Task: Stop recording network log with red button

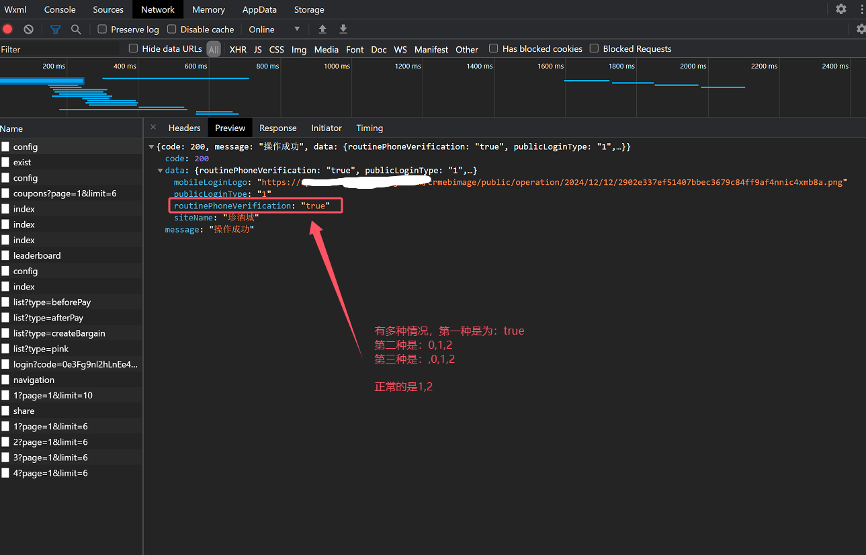Action: click(x=7, y=29)
